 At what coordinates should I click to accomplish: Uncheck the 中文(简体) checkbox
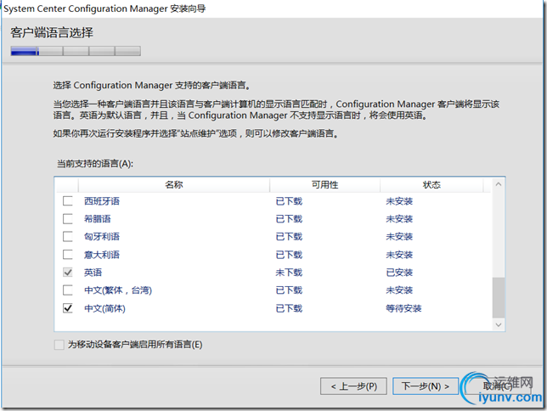(x=68, y=308)
